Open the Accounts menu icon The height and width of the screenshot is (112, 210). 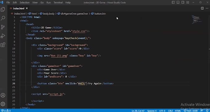click(x=3, y=95)
